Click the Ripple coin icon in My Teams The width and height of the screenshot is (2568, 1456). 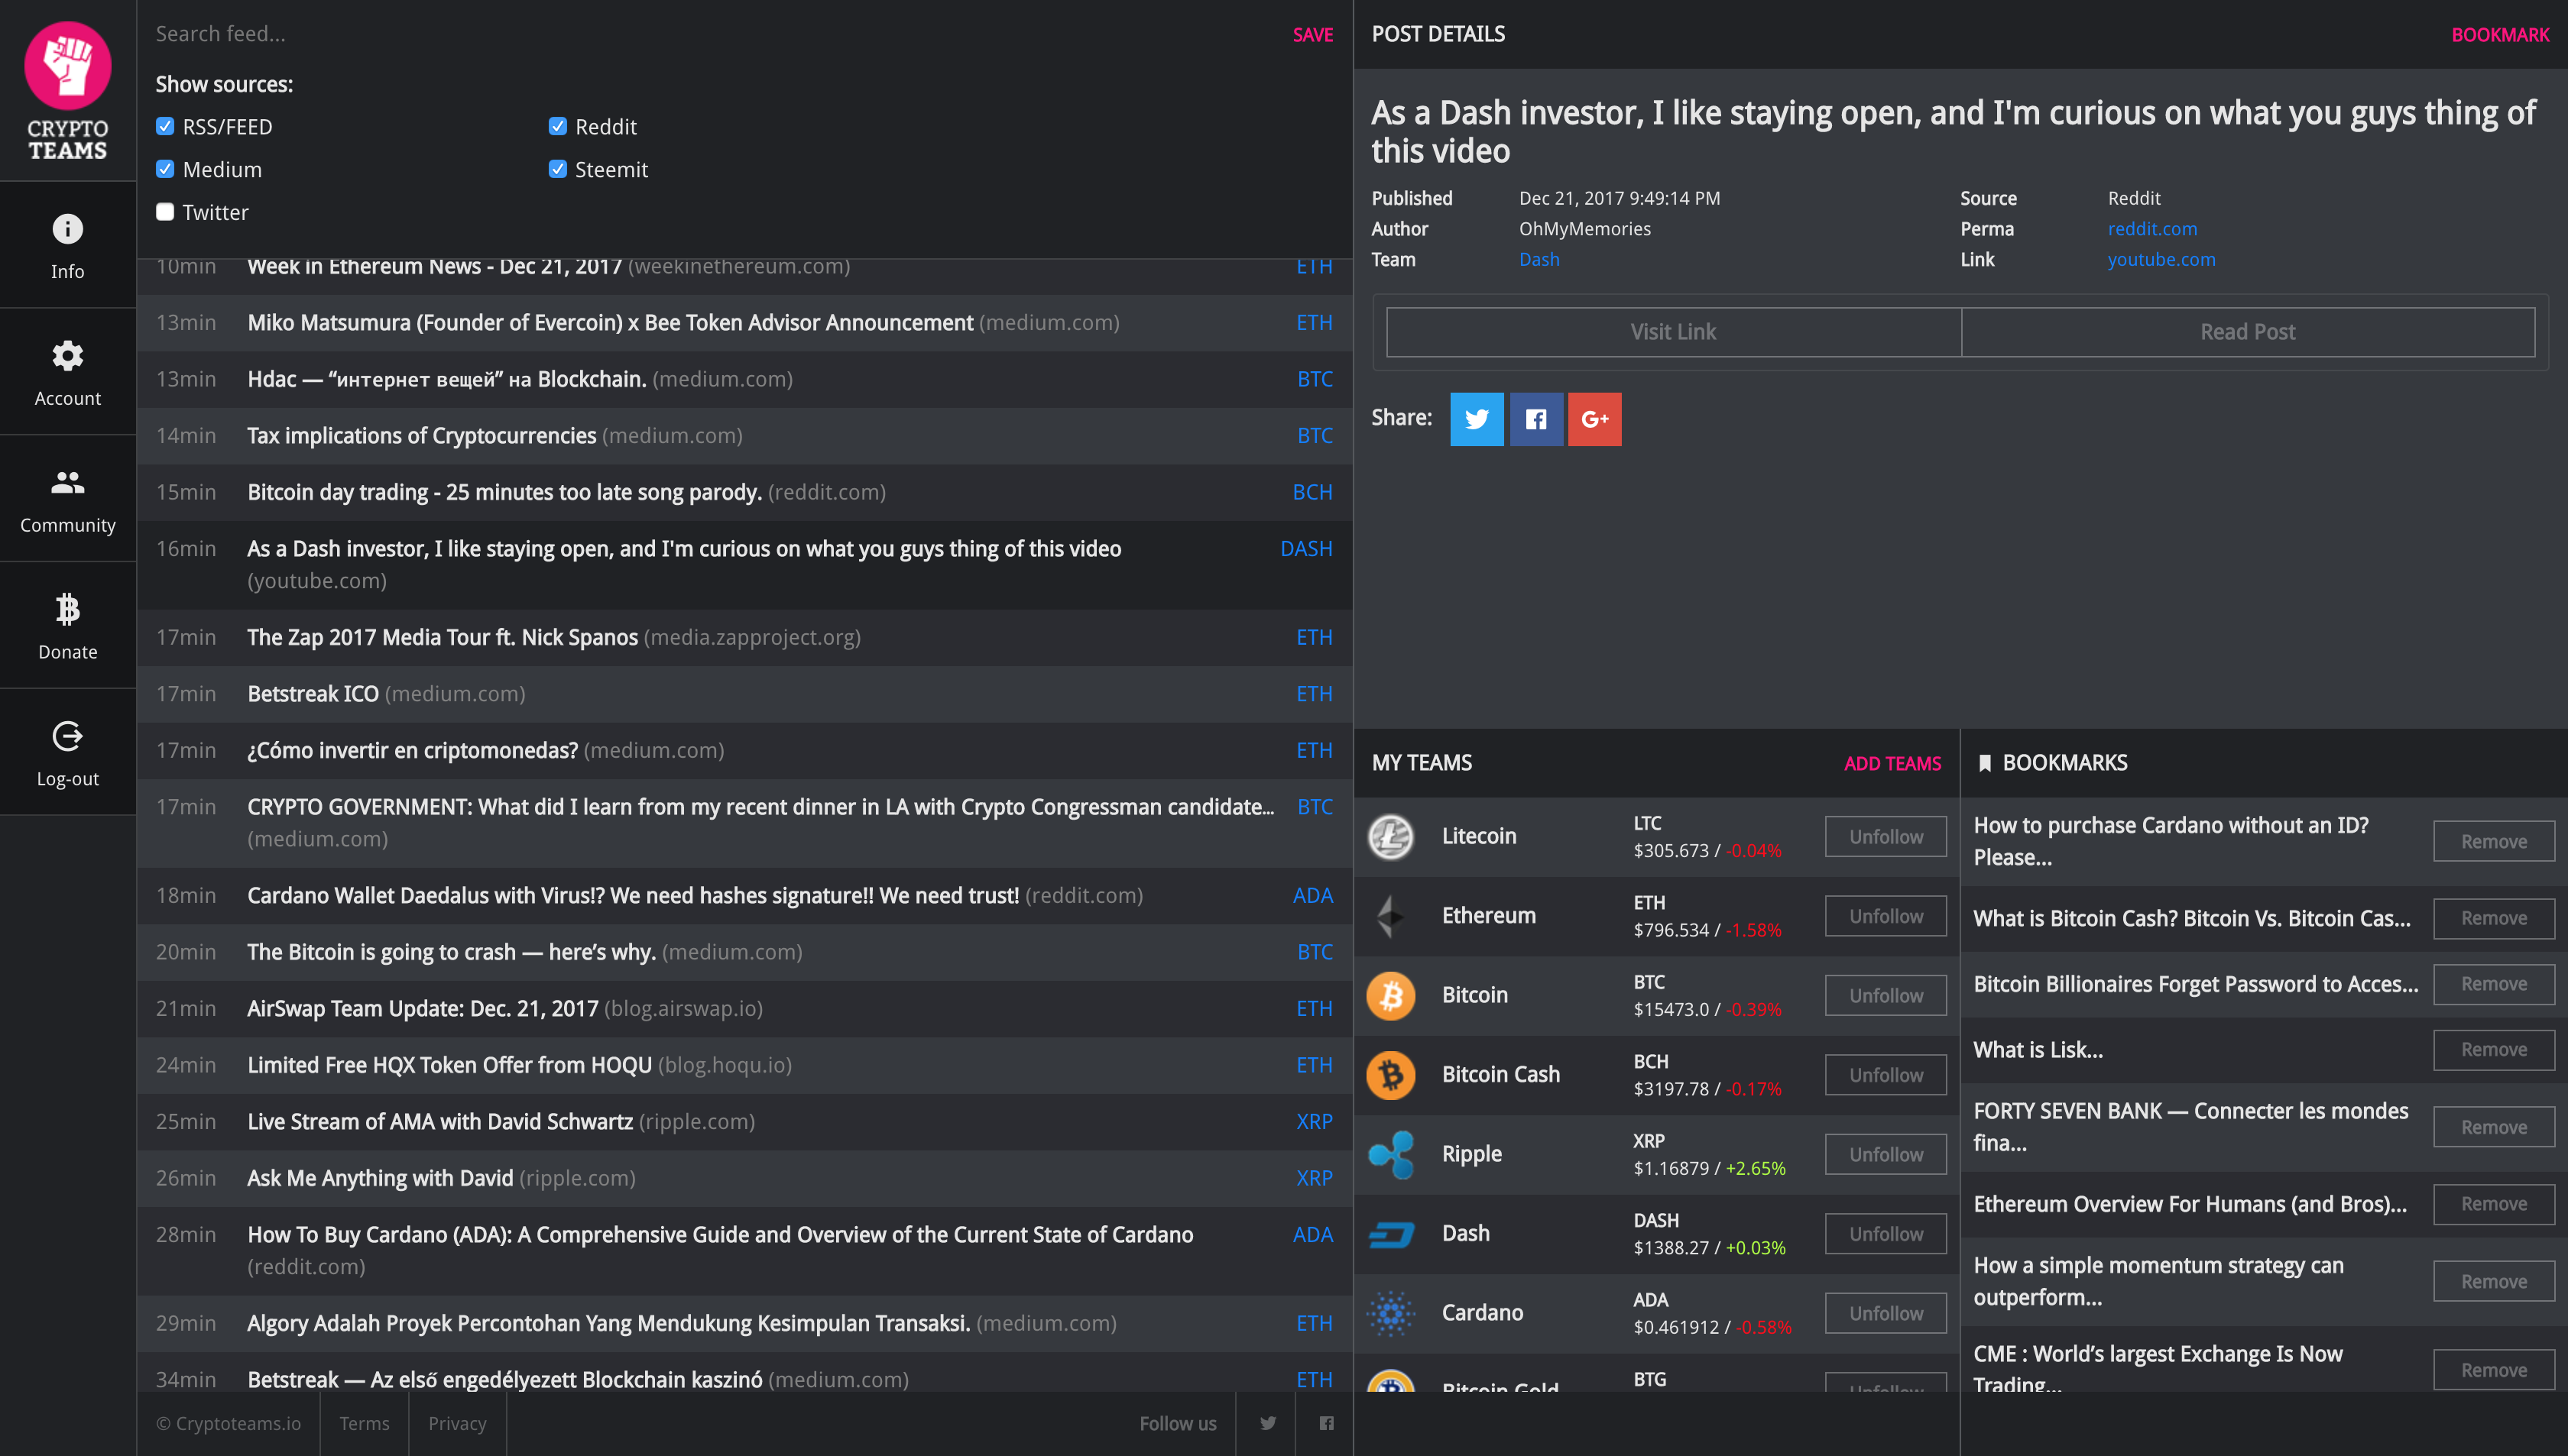pyautogui.click(x=1392, y=1153)
